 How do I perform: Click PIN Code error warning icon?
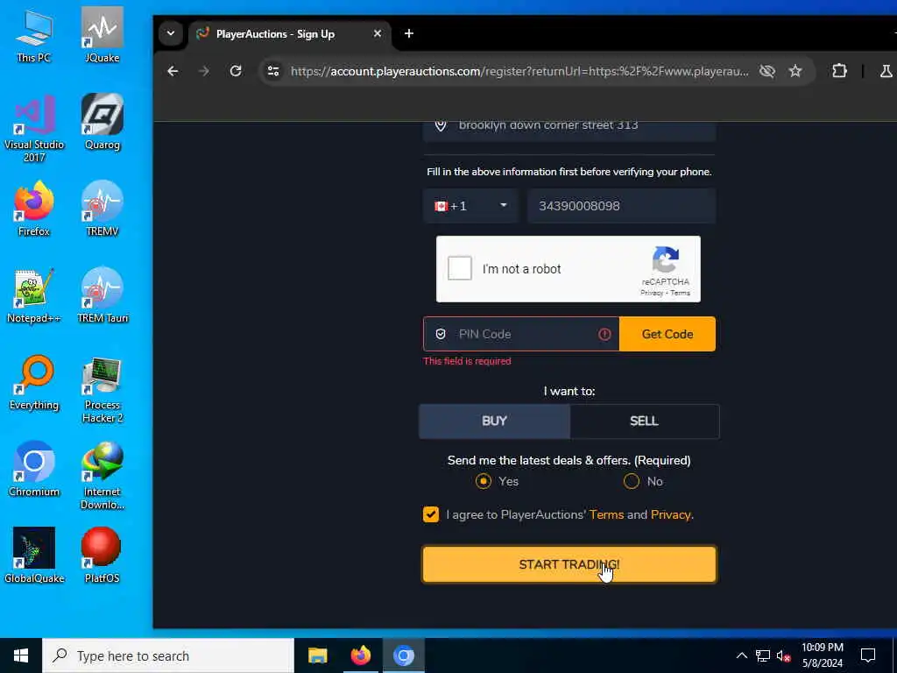coord(604,334)
